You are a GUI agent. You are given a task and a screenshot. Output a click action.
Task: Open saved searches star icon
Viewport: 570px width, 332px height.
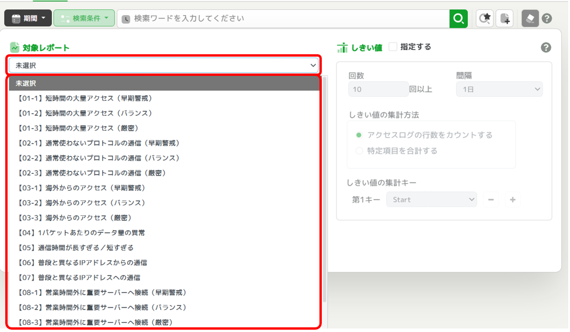click(x=485, y=19)
